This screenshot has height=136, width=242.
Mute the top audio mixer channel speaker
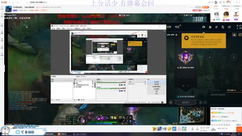[122, 85]
